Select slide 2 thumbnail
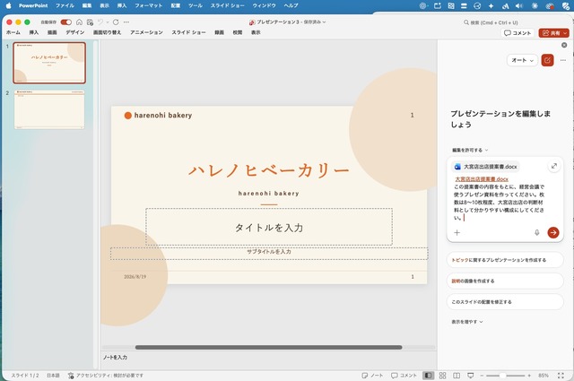This screenshot has width=574, height=381. click(49, 109)
